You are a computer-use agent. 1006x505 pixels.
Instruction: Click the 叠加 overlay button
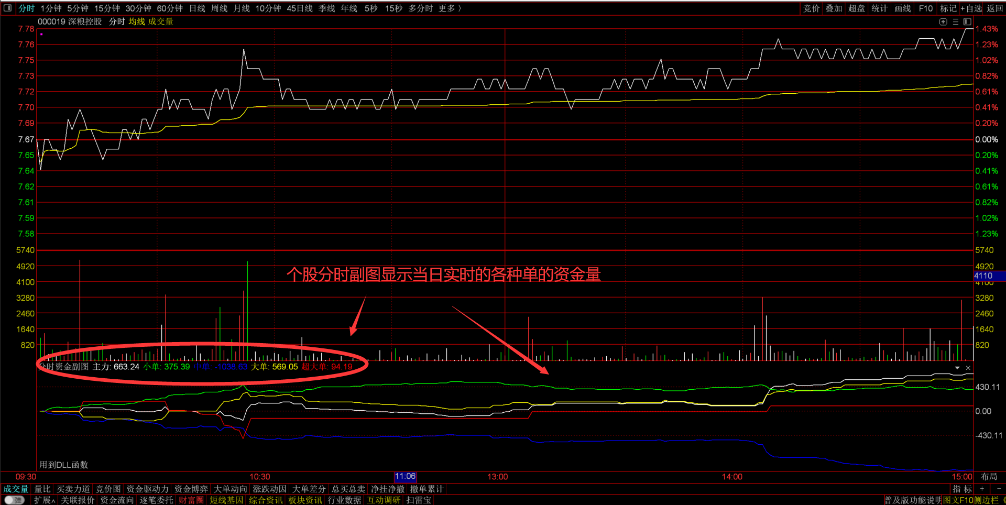[834, 8]
